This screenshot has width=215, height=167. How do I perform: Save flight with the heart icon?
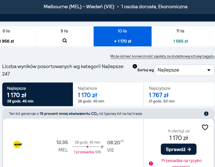coord(205,127)
